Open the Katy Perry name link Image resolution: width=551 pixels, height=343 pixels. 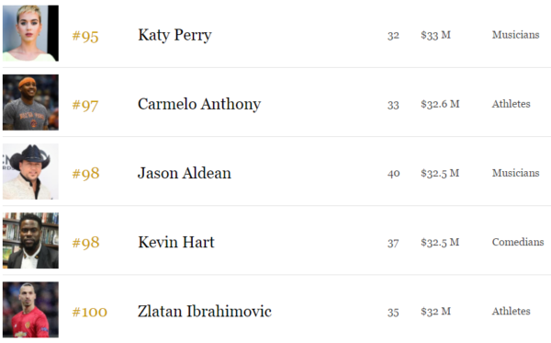coord(174,35)
